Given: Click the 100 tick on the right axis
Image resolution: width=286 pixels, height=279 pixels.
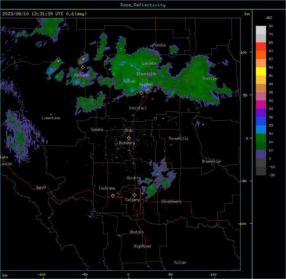Looking at the screenshot, I should coord(244,52).
